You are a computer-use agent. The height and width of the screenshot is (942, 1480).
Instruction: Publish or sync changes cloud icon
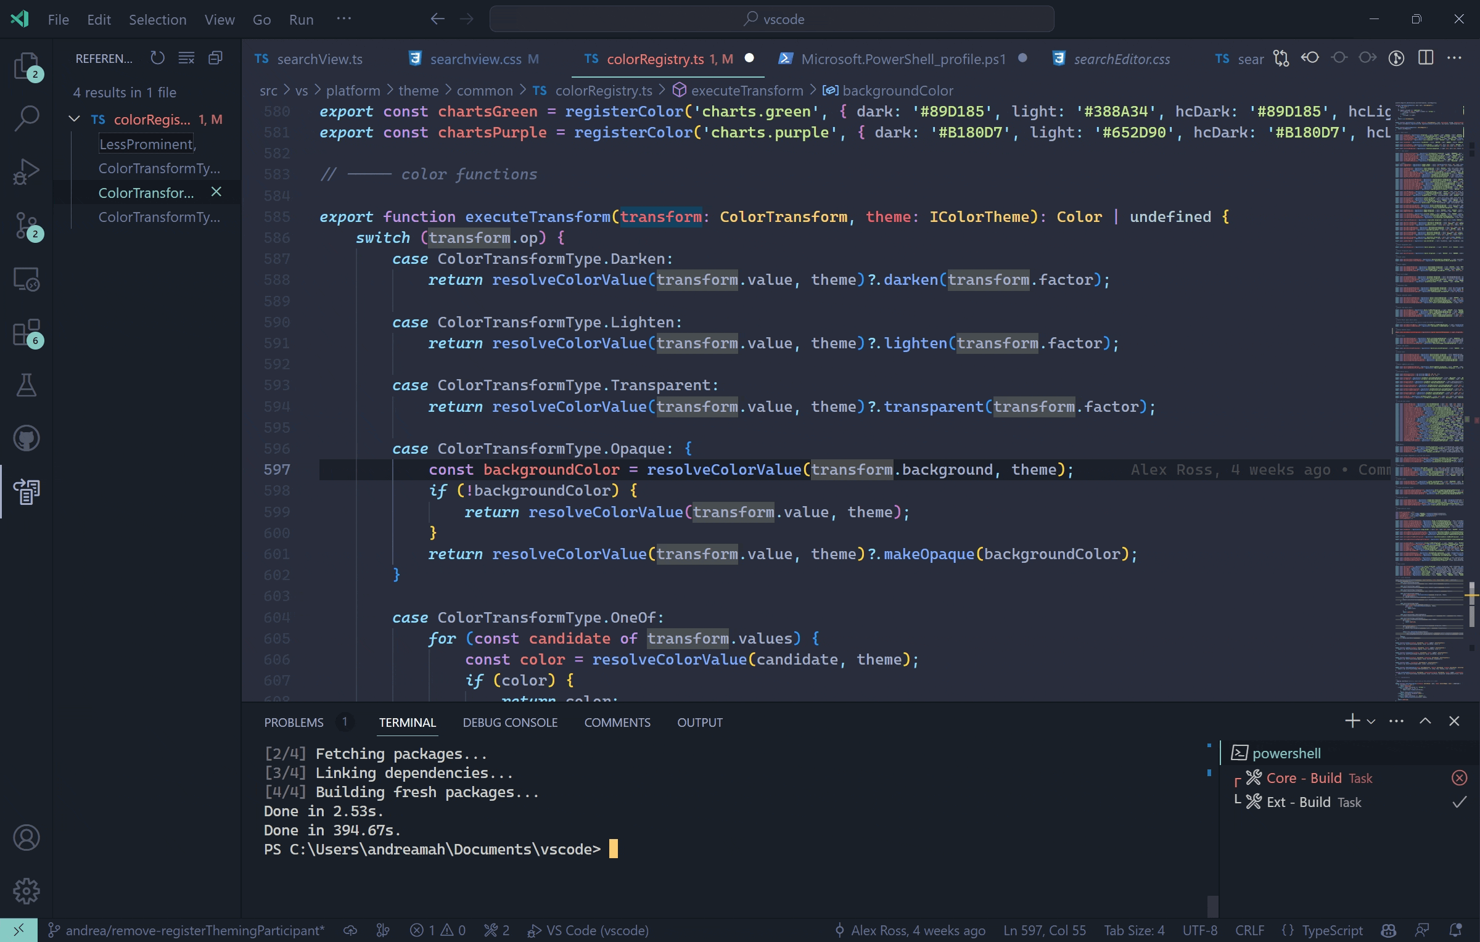pyautogui.click(x=350, y=930)
